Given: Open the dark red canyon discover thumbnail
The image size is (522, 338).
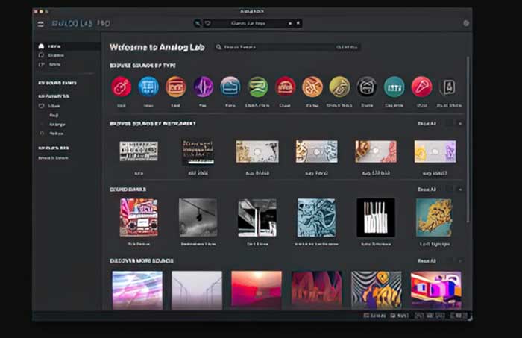Looking at the screenshot, I should tap(317, 289).
